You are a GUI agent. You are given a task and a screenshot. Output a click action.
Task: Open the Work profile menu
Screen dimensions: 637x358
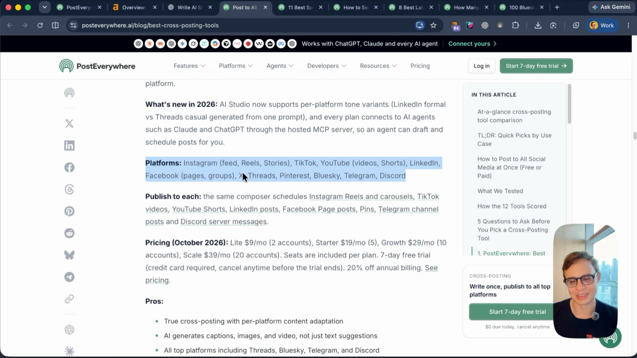[602, 25]
